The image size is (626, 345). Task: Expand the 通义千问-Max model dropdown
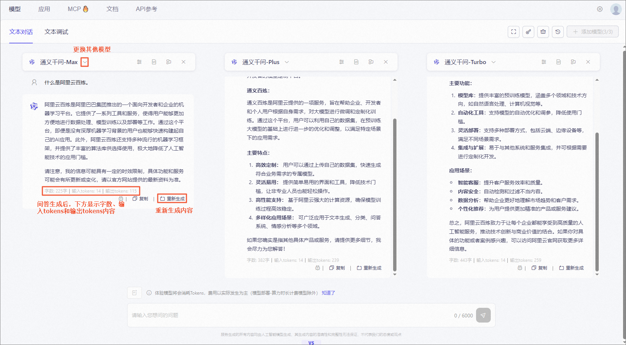coord(85,62)
